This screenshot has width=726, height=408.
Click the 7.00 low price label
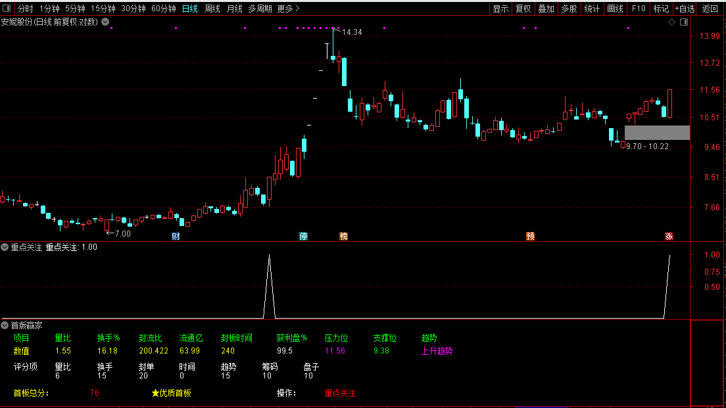coord(123,234)
